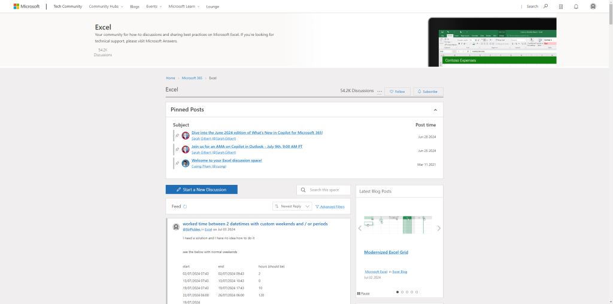
Task: Open the notifications bell icon
Action: coord(576,6)
